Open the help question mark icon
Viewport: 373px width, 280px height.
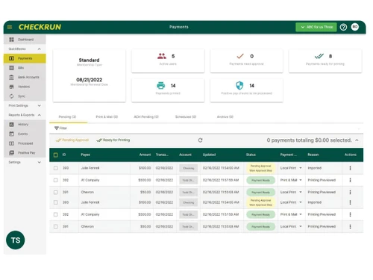coord(343,27)
